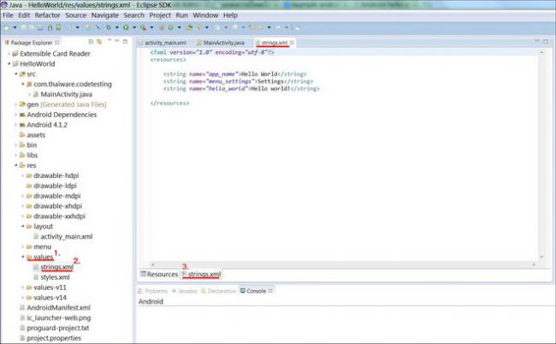
Task: Open the New file dropdown arrow
Action: pyautogui.click(x=15, y=27)
